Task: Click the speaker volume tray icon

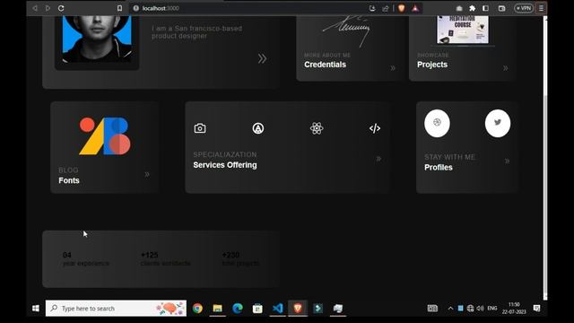Action: coord(481,309)
